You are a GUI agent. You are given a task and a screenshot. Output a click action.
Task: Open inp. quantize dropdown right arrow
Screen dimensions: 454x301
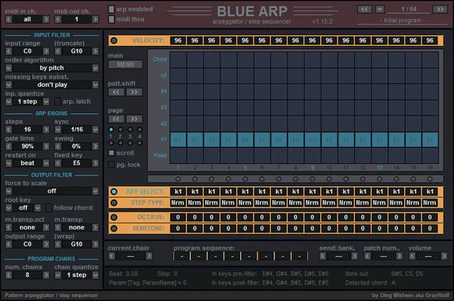pyautogui.click(x=46, y=101)
